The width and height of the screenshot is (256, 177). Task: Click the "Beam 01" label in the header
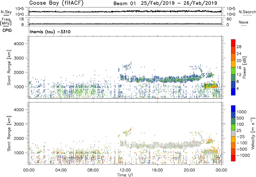click(124, 4)
